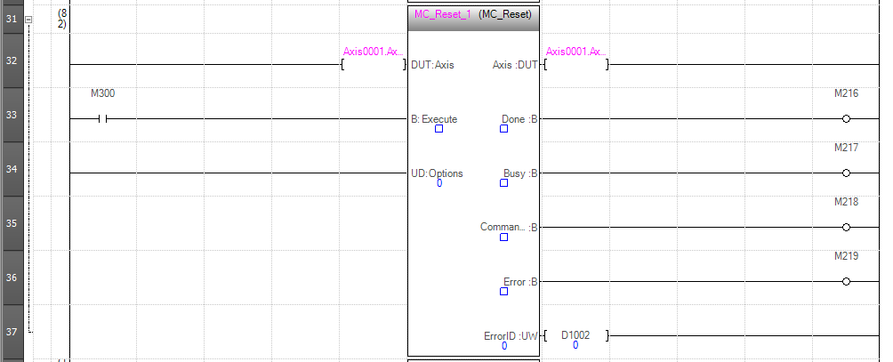Click the M300 normally open contact
Image resolution: width=893 pixels, height=362 pixels.
[102, 119]
